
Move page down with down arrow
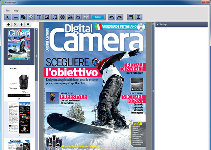click(x=28, y=25)
